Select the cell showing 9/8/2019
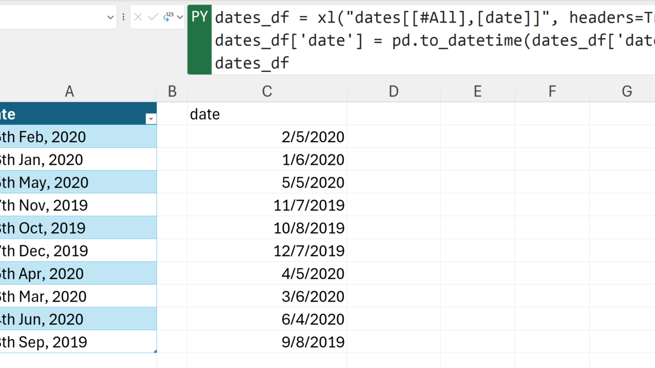 pyautogui.click(x=267, y=342)
